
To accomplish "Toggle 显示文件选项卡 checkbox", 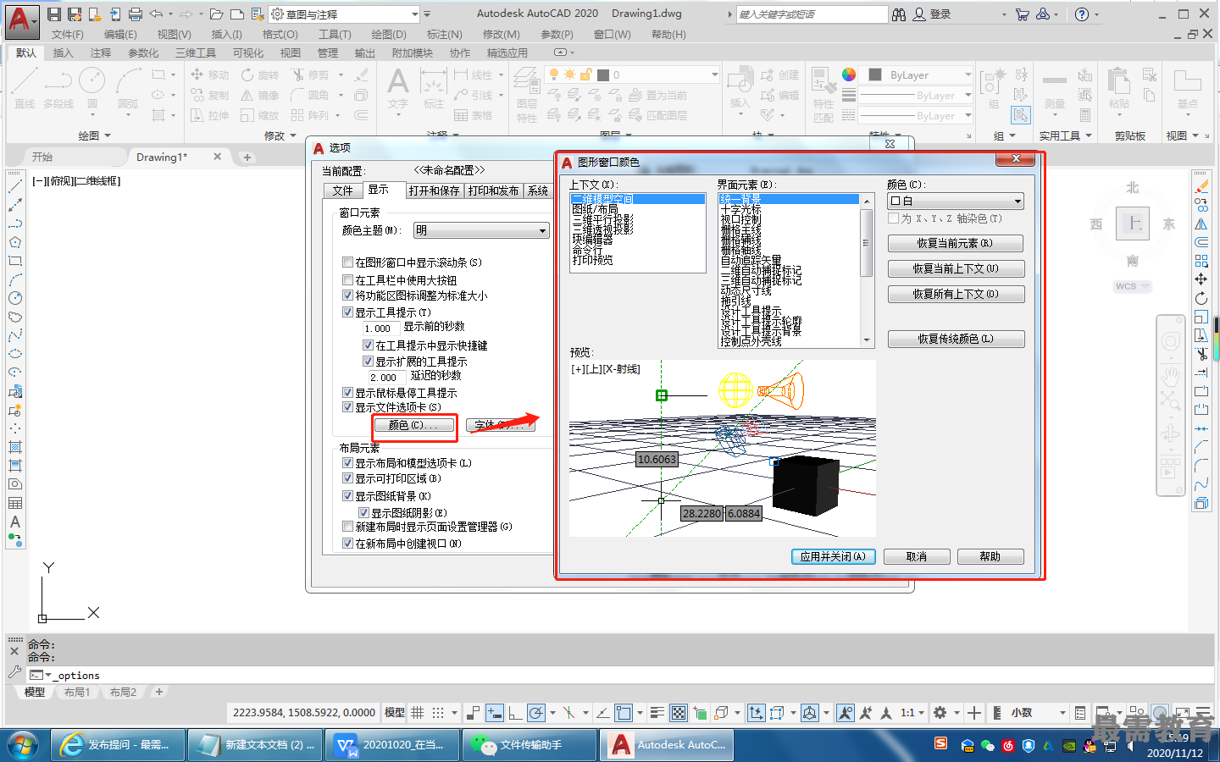I will click(348, 407).
